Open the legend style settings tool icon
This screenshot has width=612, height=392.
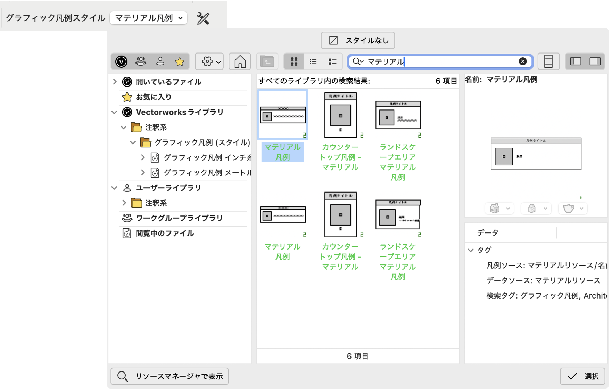coord(203,18)
